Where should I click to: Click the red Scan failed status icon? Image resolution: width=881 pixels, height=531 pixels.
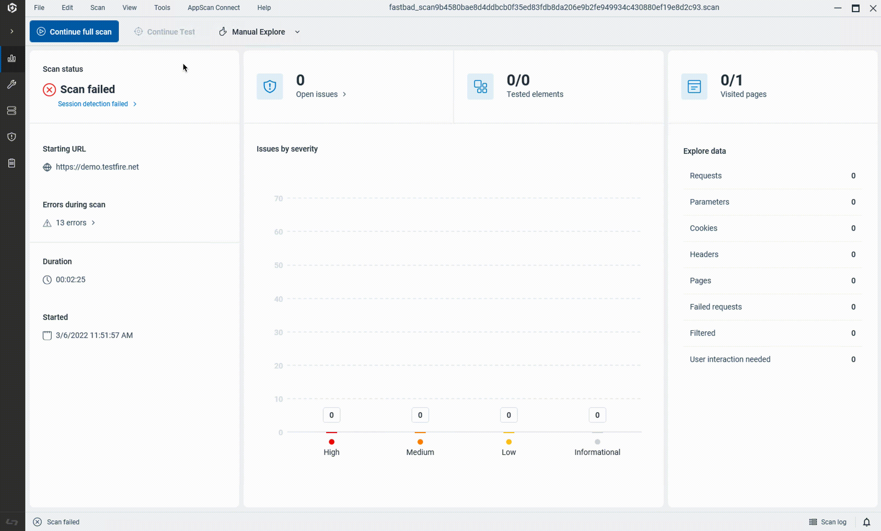coord(49,90)
